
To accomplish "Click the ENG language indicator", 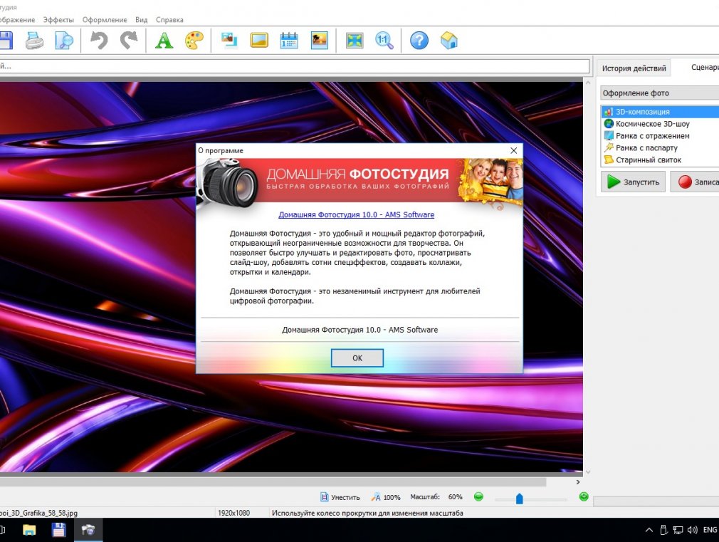I will click(710, 530).
